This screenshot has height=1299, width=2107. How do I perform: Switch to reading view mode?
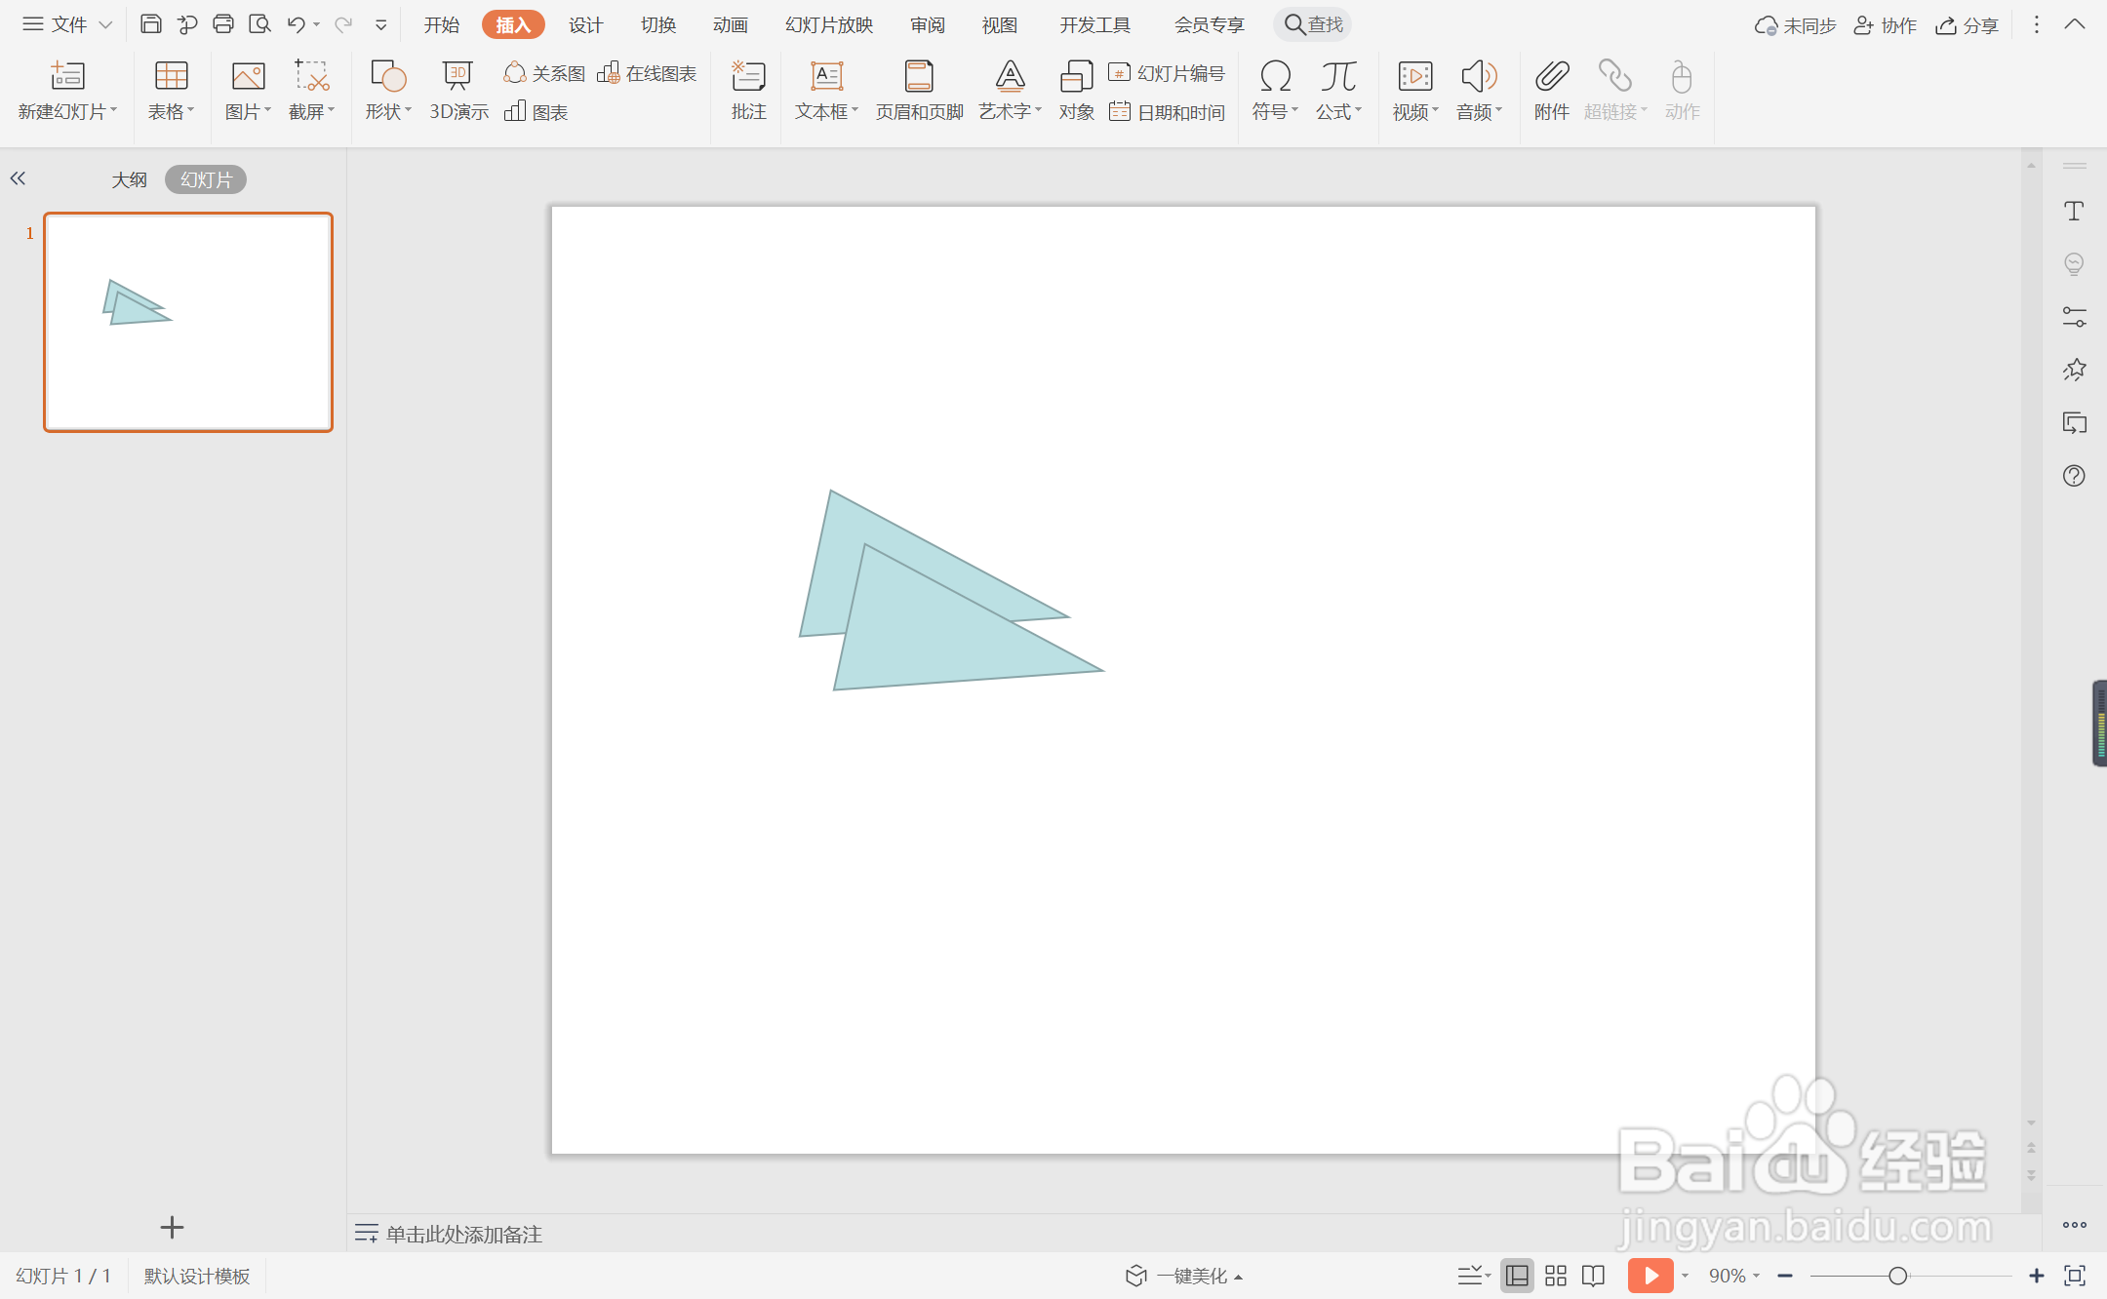pyautogui.click(x=1593, y=1276)
